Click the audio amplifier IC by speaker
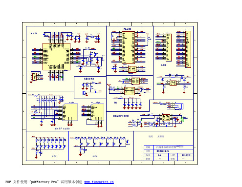Screen dimensions: 242x187 166,118
